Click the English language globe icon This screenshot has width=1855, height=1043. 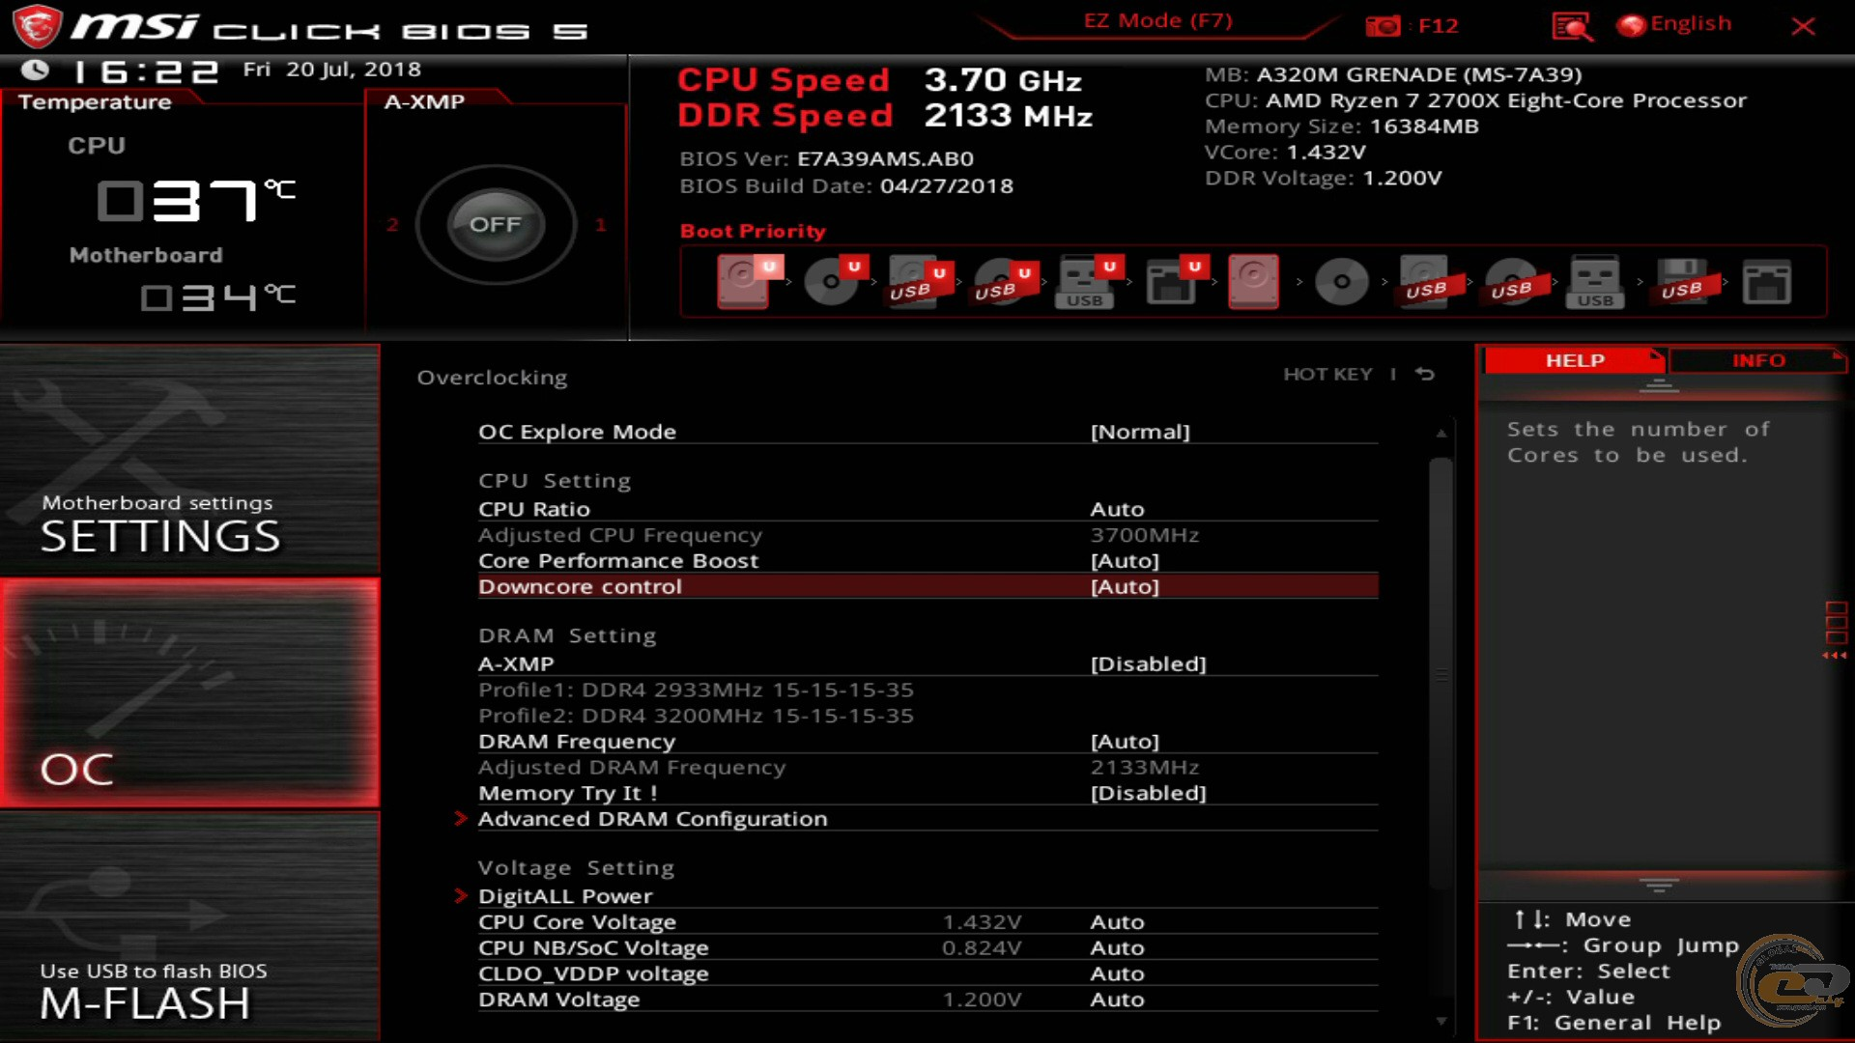point(1632,26)
